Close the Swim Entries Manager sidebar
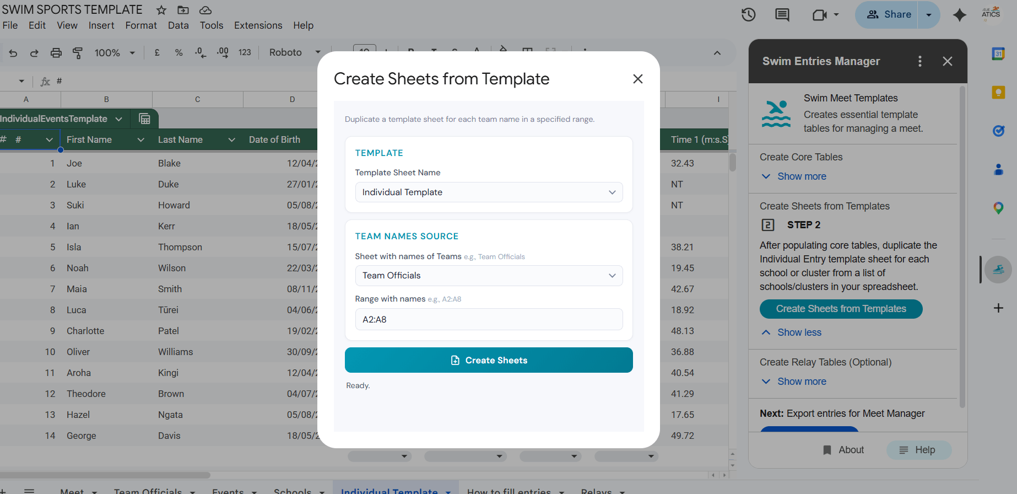Image resolution: width=1017 pixels, height=494 pixels. click(x=947, y=61)
